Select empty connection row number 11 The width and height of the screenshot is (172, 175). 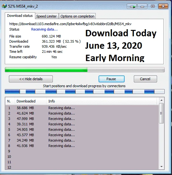point(82,162)
